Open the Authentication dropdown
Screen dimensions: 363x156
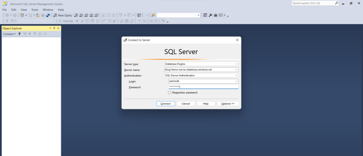click(236, 75)
